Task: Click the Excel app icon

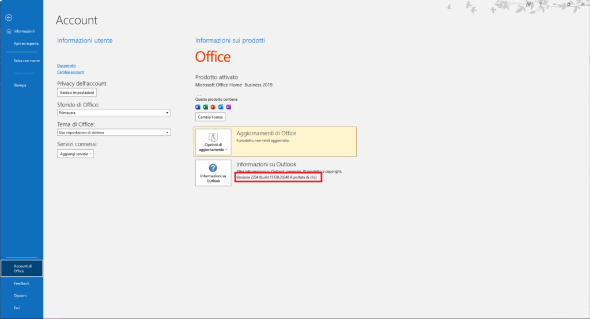Action: (x=206, y=107)
